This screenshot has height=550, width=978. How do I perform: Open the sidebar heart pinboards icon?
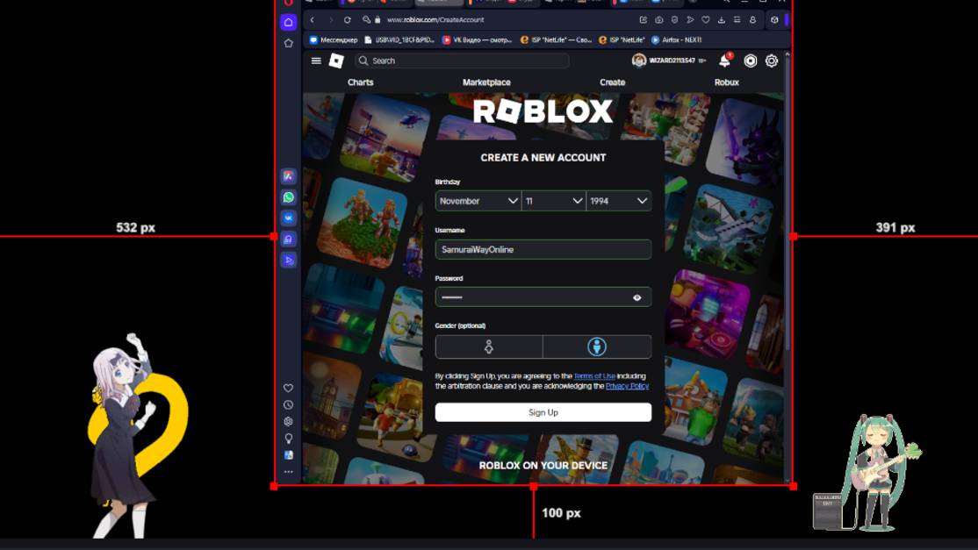(288, 388)
